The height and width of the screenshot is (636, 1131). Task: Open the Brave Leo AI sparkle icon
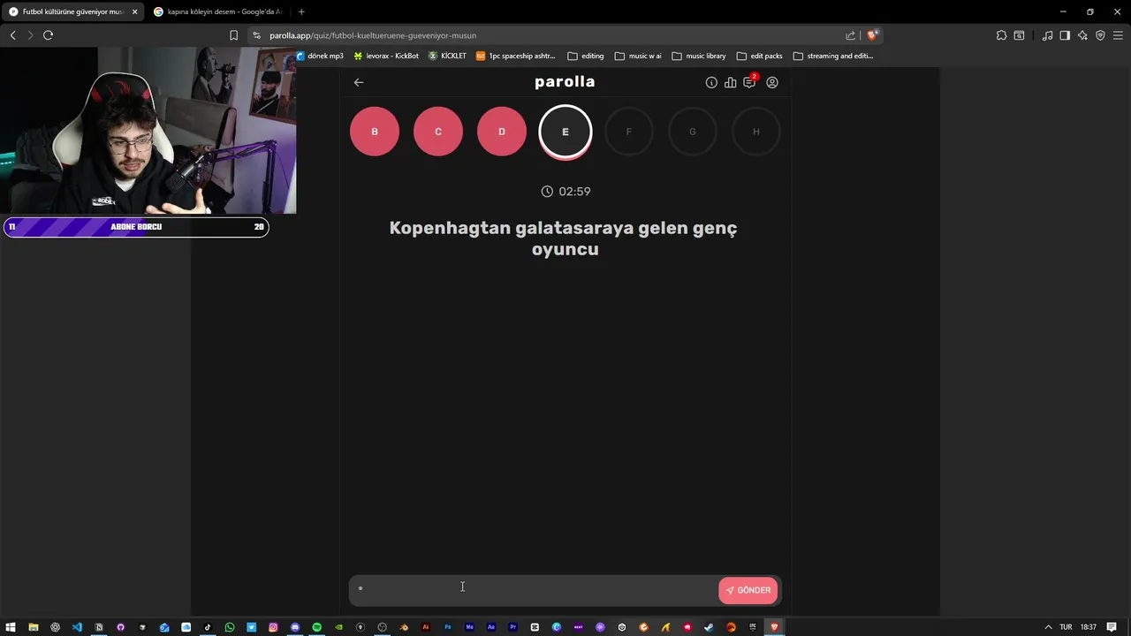pos(1082,35)
